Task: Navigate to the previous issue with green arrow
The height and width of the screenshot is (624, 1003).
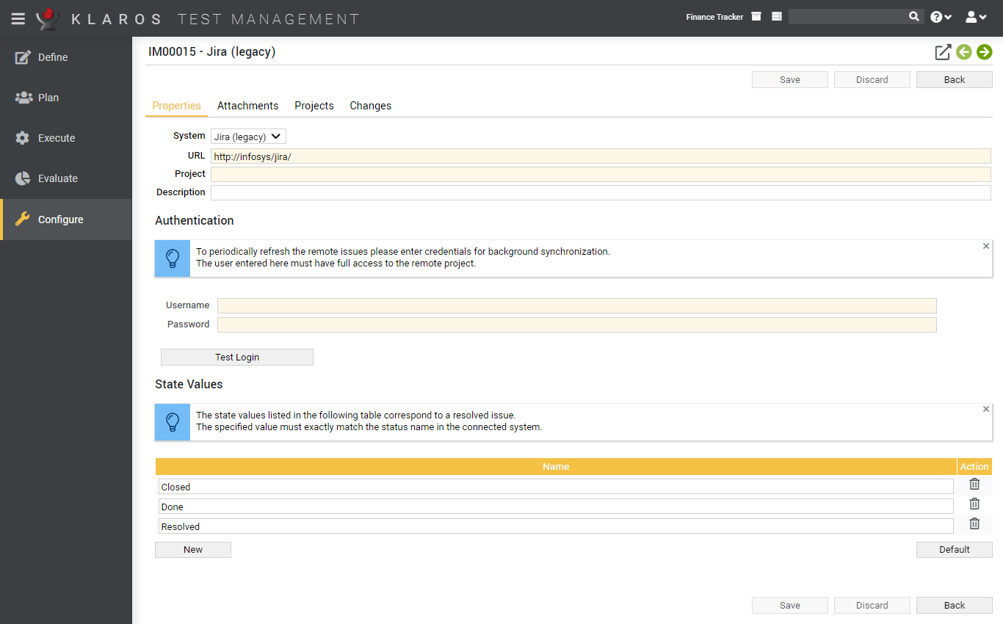Action: pos(963,52)
